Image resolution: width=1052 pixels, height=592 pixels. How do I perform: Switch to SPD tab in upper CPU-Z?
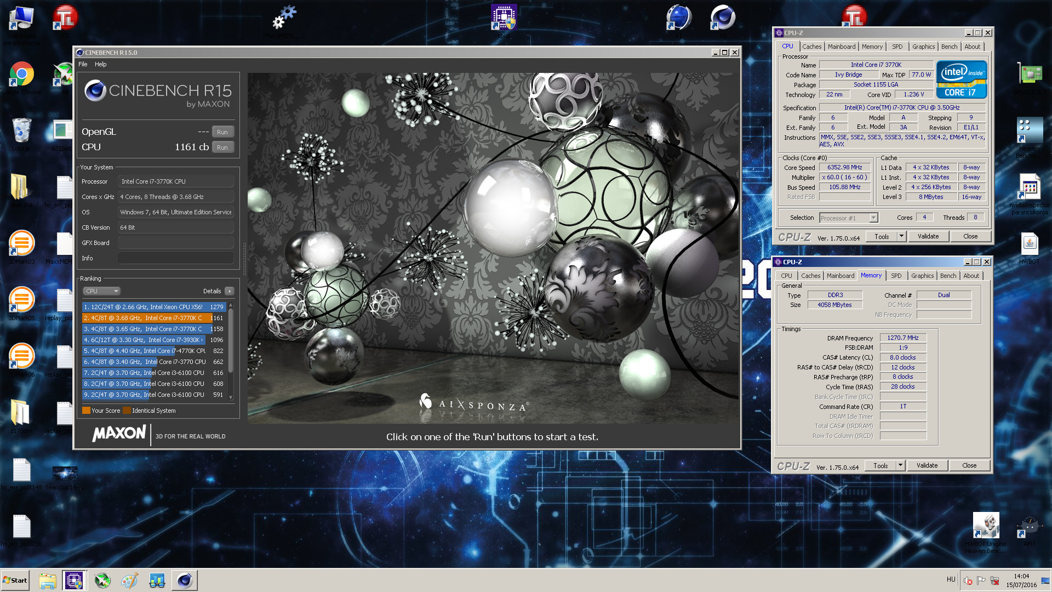pyautogui.click(x=897, y=47)
